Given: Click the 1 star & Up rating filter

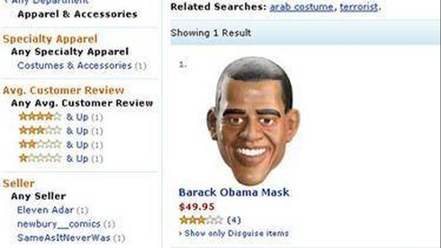Looking at the screenshot, I should pyautogui.click(x=61, y=158).
